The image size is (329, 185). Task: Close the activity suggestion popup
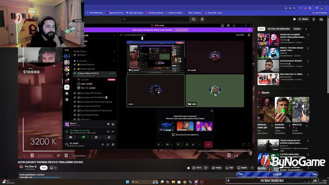click(x=212, y=111)
